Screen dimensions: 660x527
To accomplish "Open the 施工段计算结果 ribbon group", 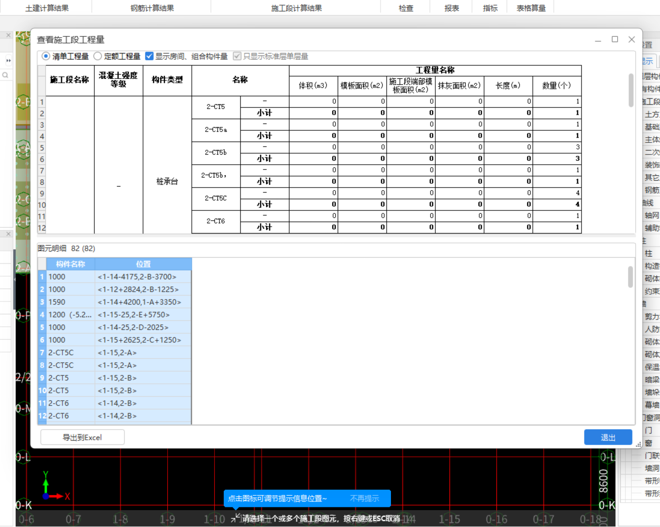I will point(296,8).
